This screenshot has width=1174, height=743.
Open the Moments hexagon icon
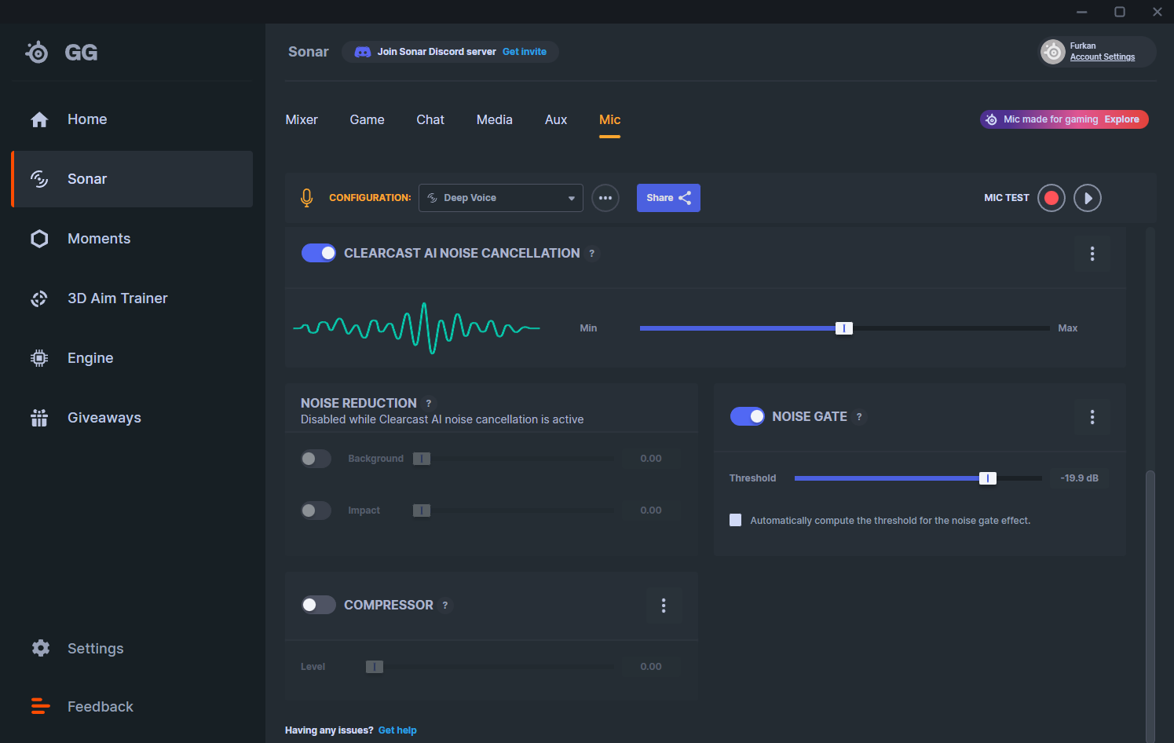(39, 239)
